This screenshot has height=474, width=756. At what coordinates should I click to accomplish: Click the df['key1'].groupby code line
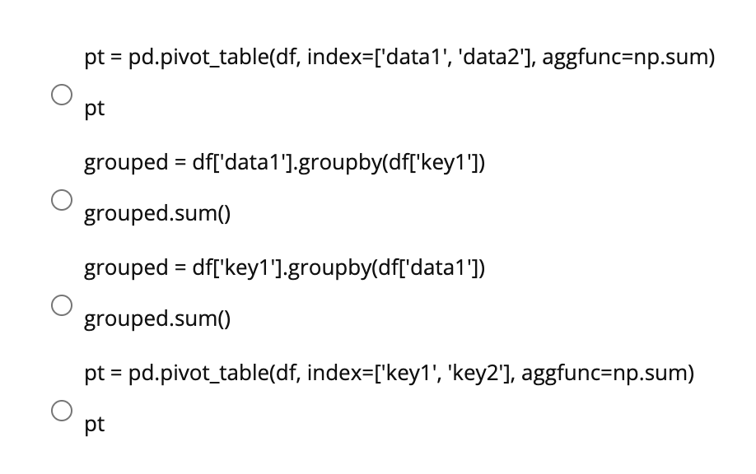[284, 268]
